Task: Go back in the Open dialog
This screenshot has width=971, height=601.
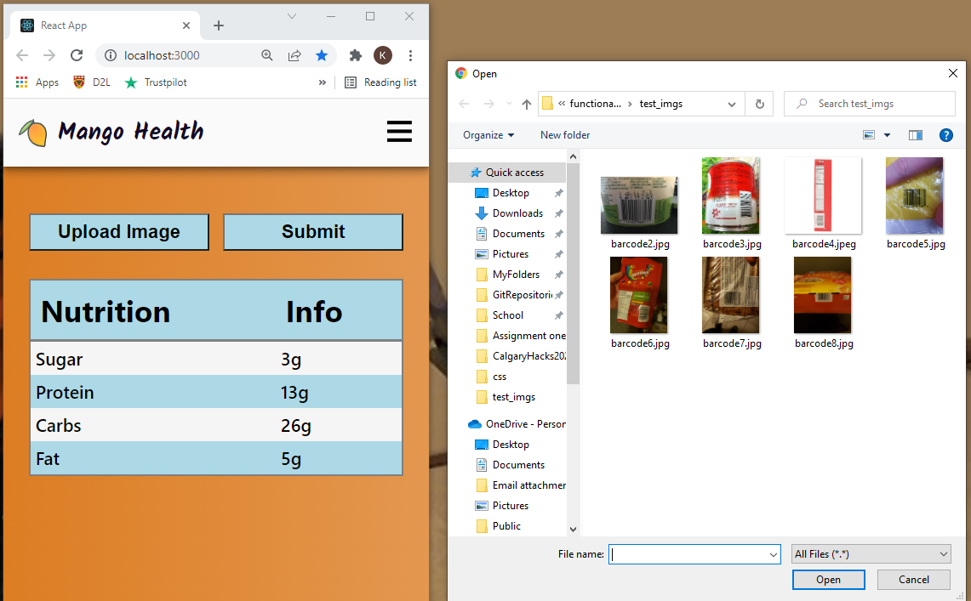Action: pyautogui.click(x=464, y=104)
